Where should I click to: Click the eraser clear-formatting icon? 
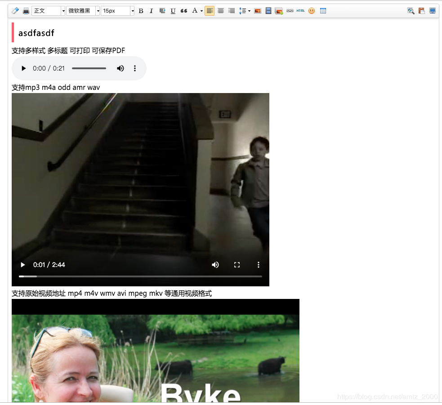[x=15, y=11]
